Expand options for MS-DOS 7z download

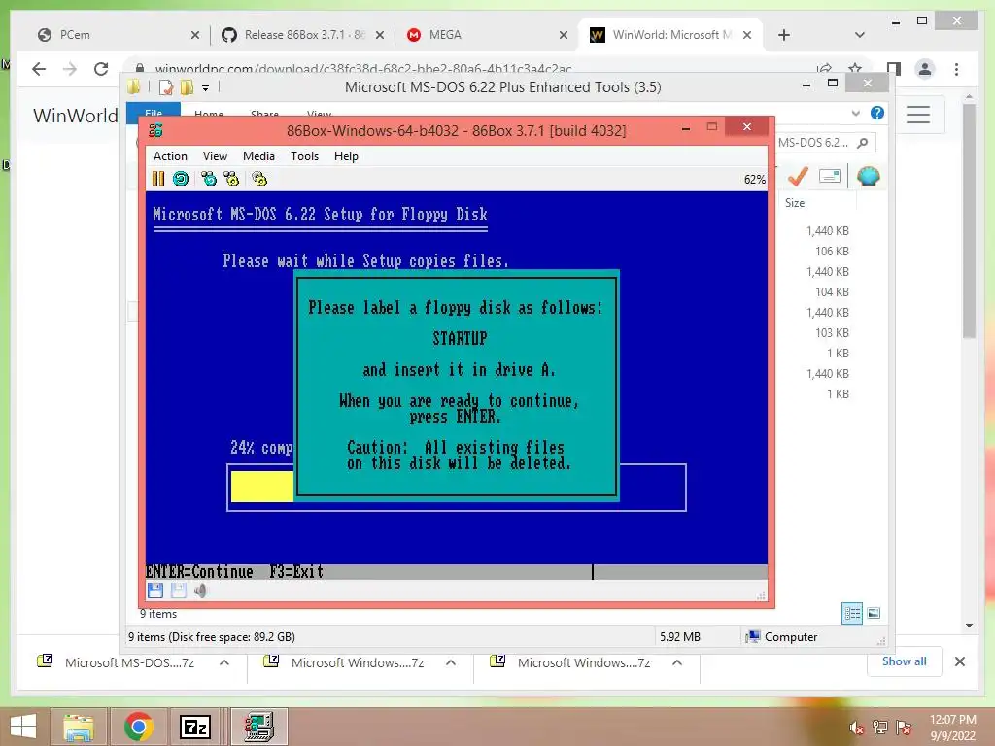[224, 662]
